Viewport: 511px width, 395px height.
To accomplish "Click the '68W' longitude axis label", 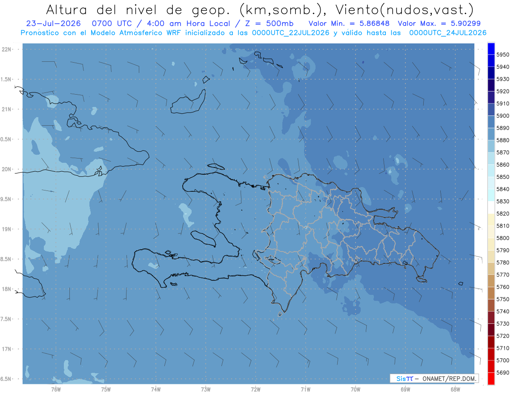I will point(455,389).
